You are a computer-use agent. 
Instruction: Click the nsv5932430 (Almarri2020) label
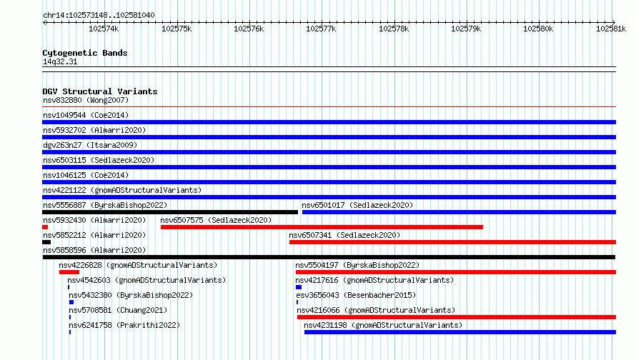[x=94, y=220]
